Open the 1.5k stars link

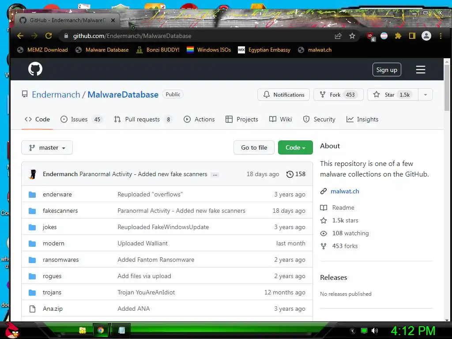point(339,221)
